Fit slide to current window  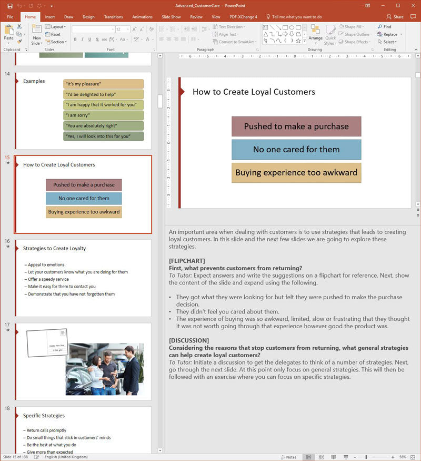(x=413, y=457)
